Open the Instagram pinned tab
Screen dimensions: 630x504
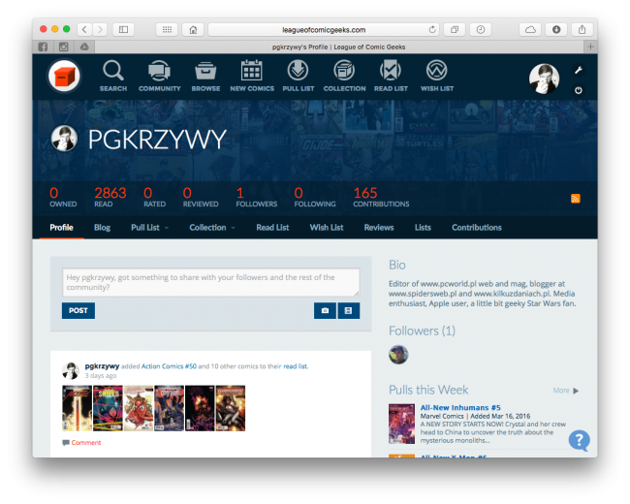click(63, 47)
